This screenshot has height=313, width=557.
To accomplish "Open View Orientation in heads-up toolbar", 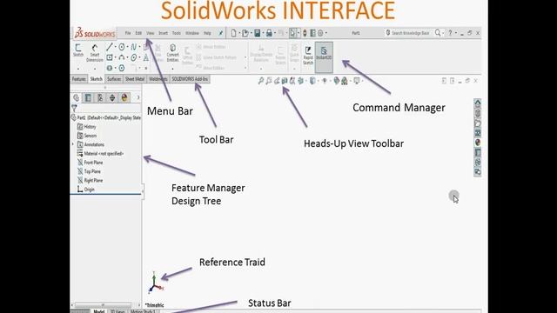I will (300, 81).
